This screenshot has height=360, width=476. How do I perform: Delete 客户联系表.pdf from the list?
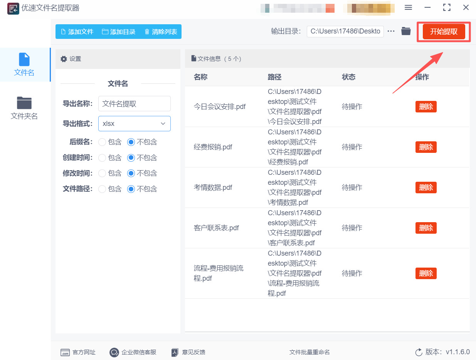click(x=426, y=228)
